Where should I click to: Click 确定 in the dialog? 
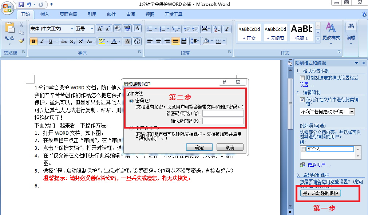[x=199, y=147]
